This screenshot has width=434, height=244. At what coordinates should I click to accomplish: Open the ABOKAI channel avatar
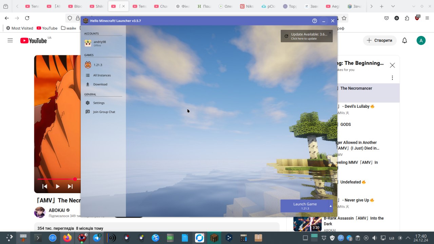pyautogui.click(x=40, y=212)
